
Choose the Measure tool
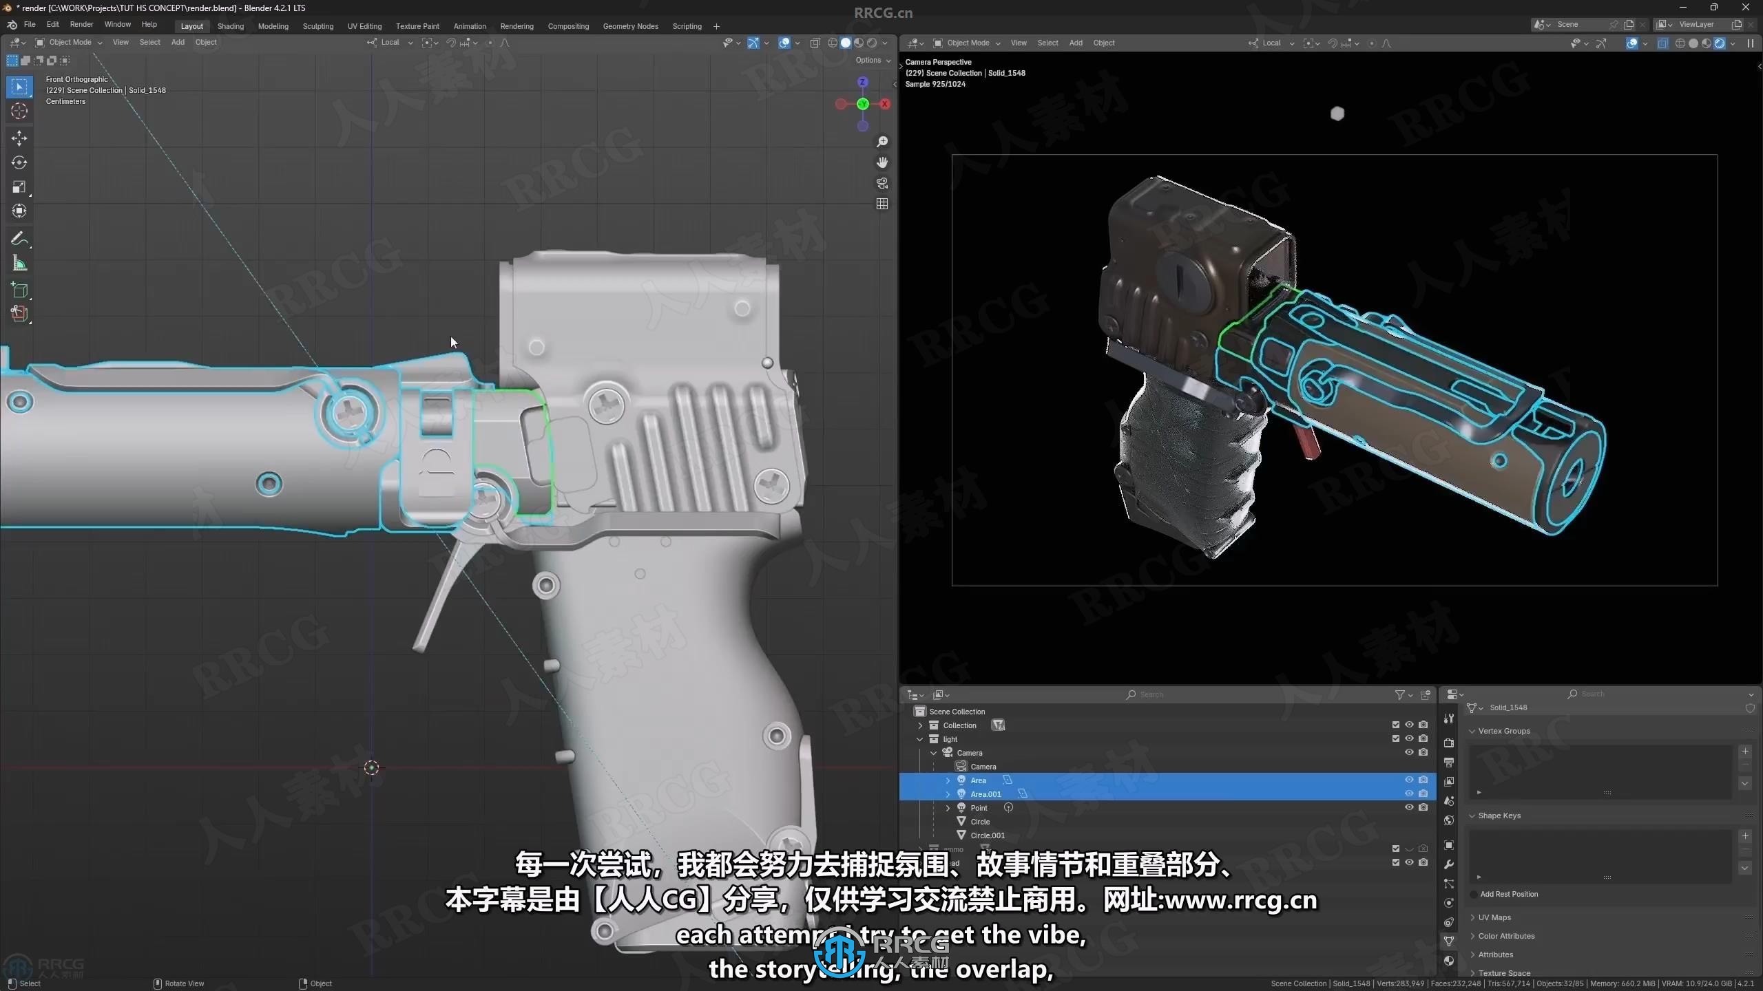19,264
